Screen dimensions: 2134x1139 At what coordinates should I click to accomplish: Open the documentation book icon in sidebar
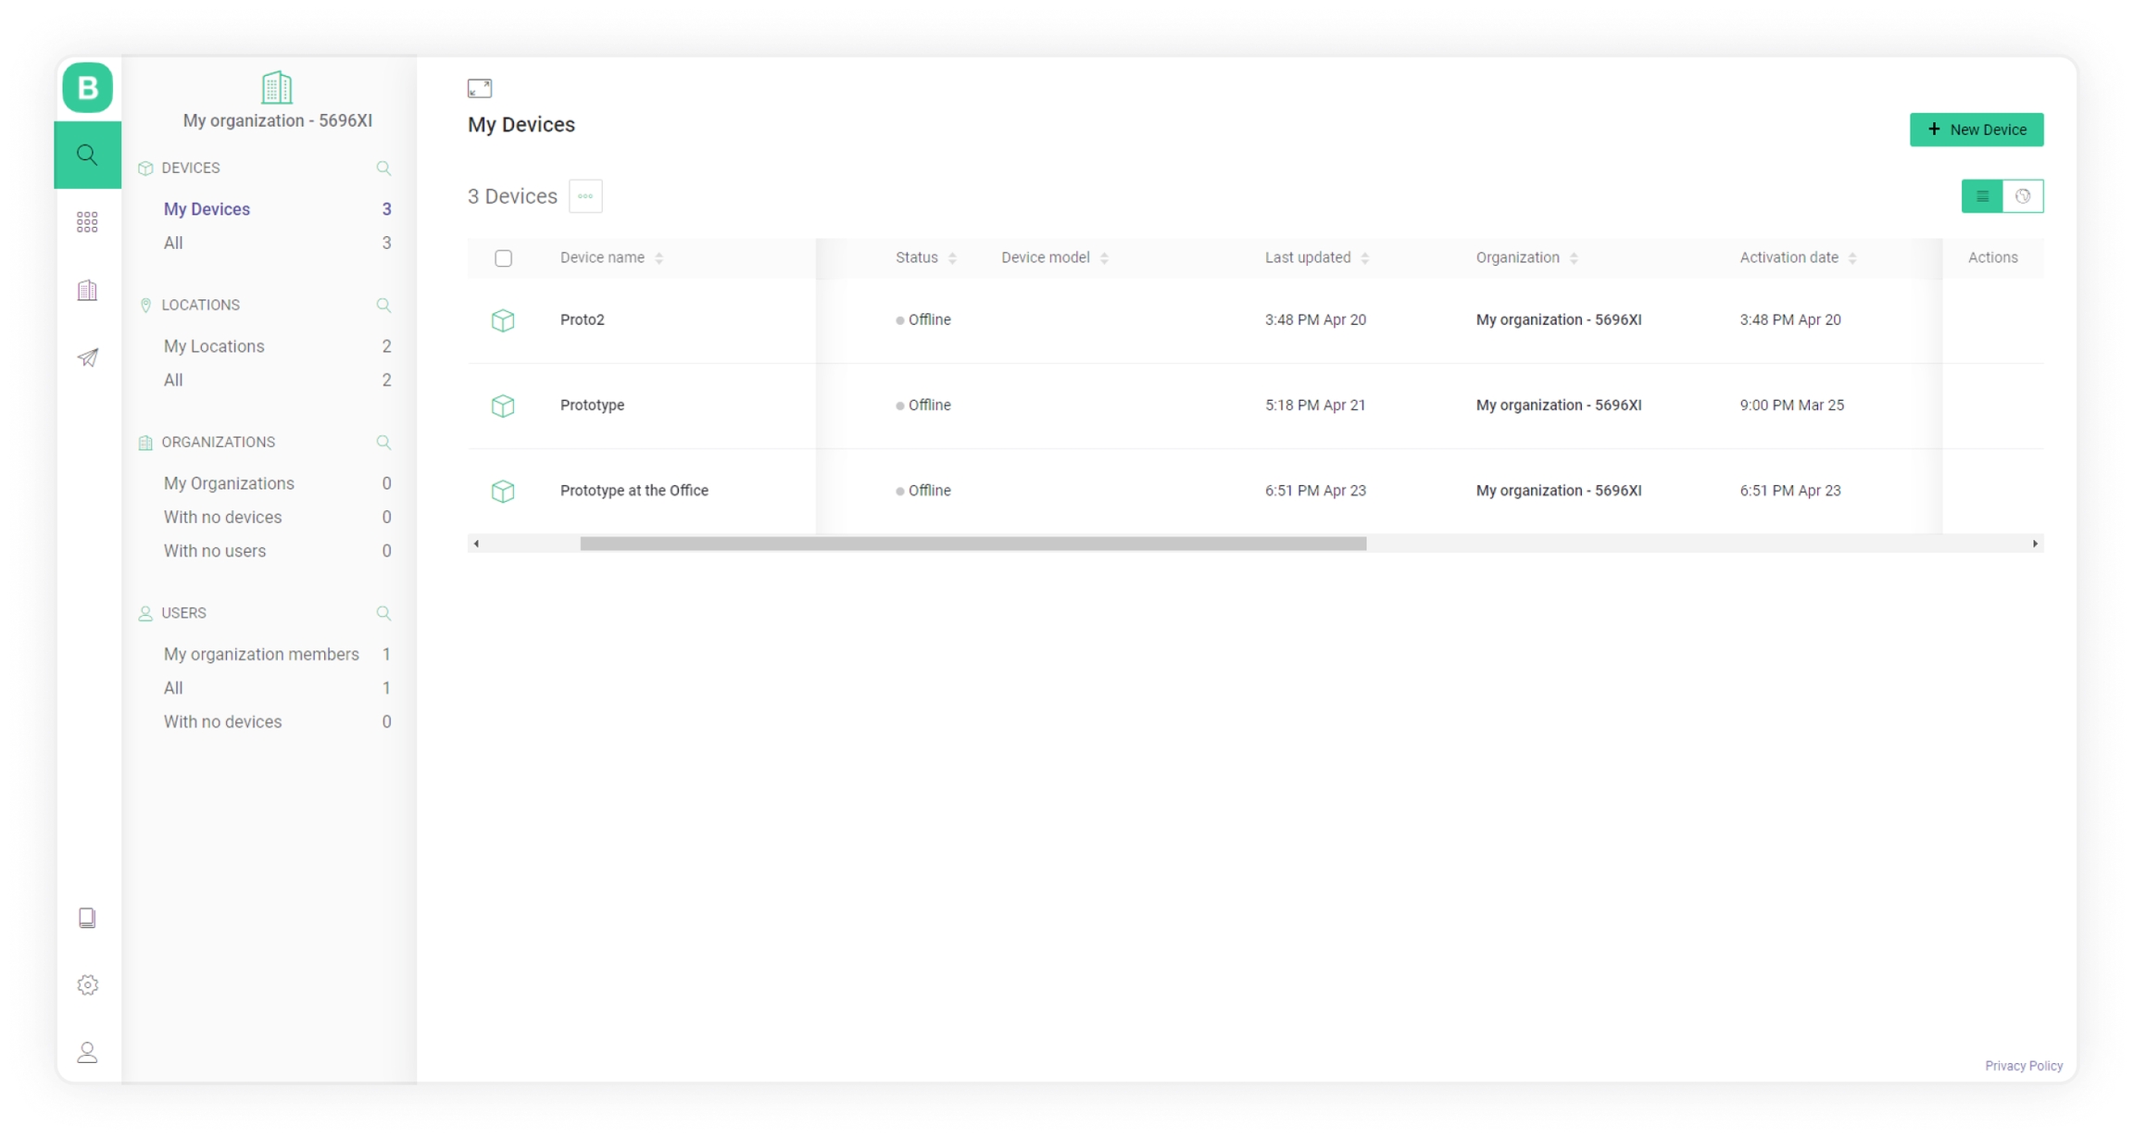pyautogui.click(x=87, y=918)
